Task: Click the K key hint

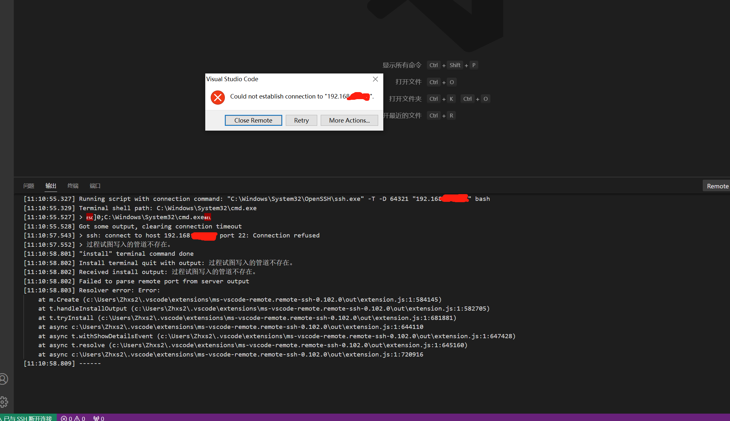Action: click(451, 99)
